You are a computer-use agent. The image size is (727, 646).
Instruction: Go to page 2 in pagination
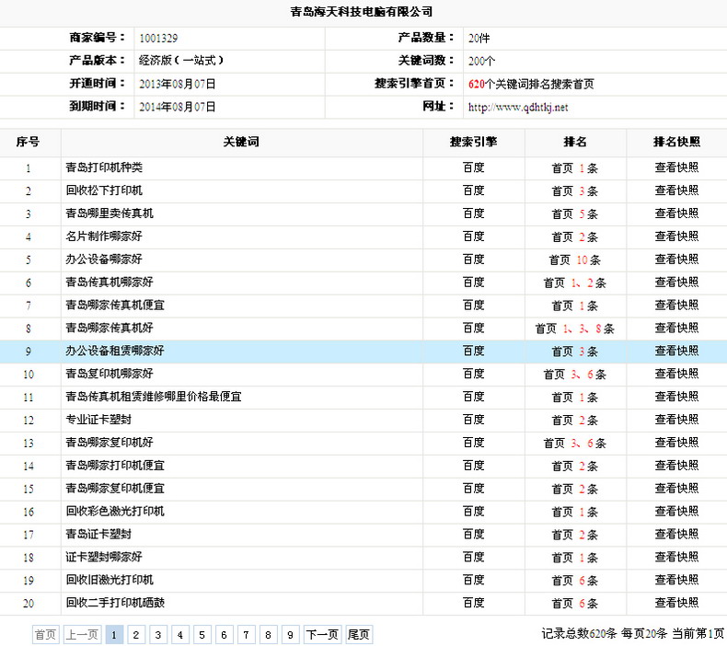pyautogui.click(x=136, y=634)
